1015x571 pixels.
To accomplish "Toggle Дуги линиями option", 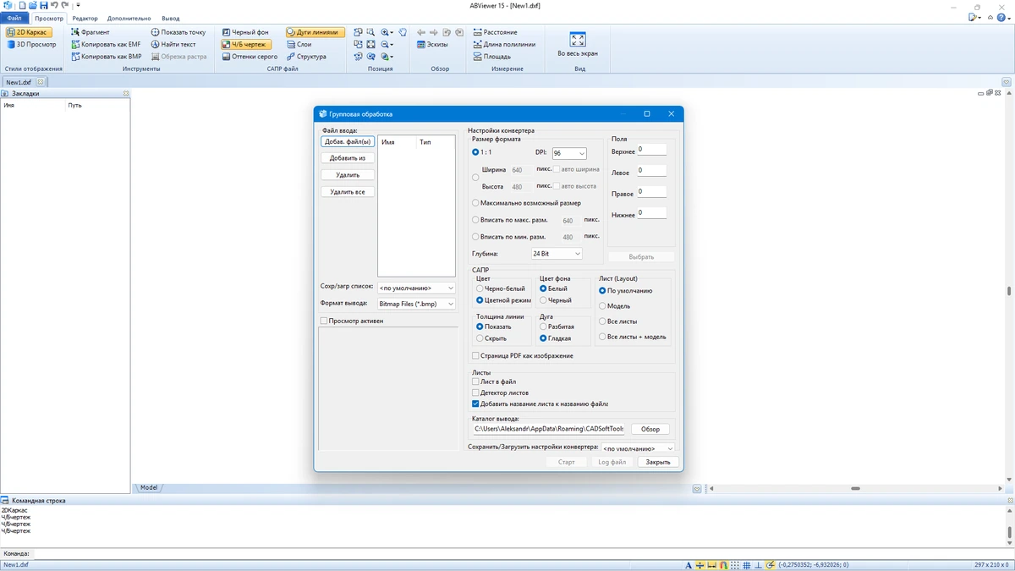I will pos(315,32).
